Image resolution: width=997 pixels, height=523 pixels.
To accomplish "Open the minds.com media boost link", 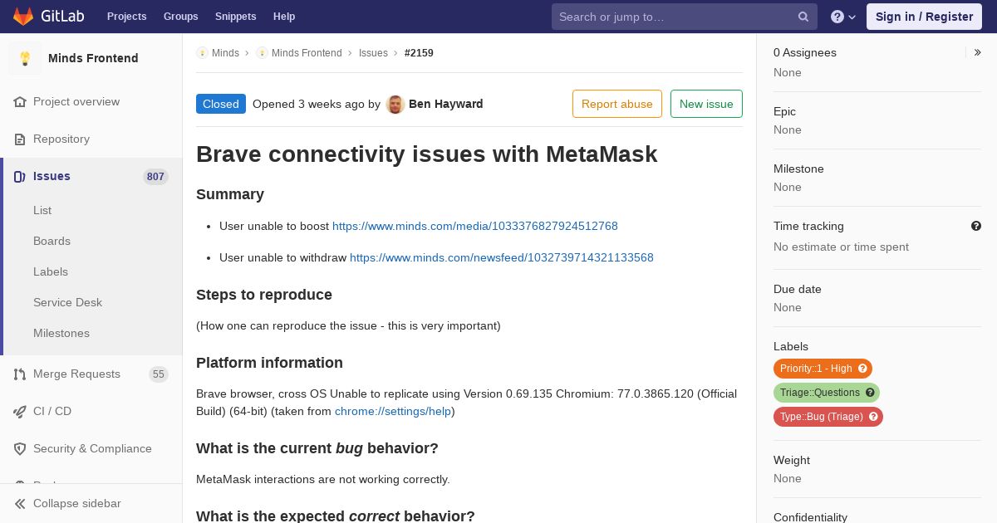I will pos(475,227).
